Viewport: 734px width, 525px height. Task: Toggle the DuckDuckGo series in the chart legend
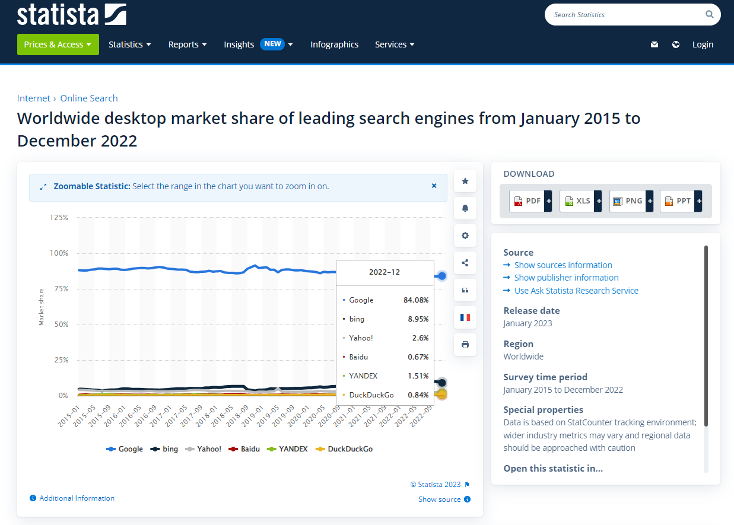point(344,449)
